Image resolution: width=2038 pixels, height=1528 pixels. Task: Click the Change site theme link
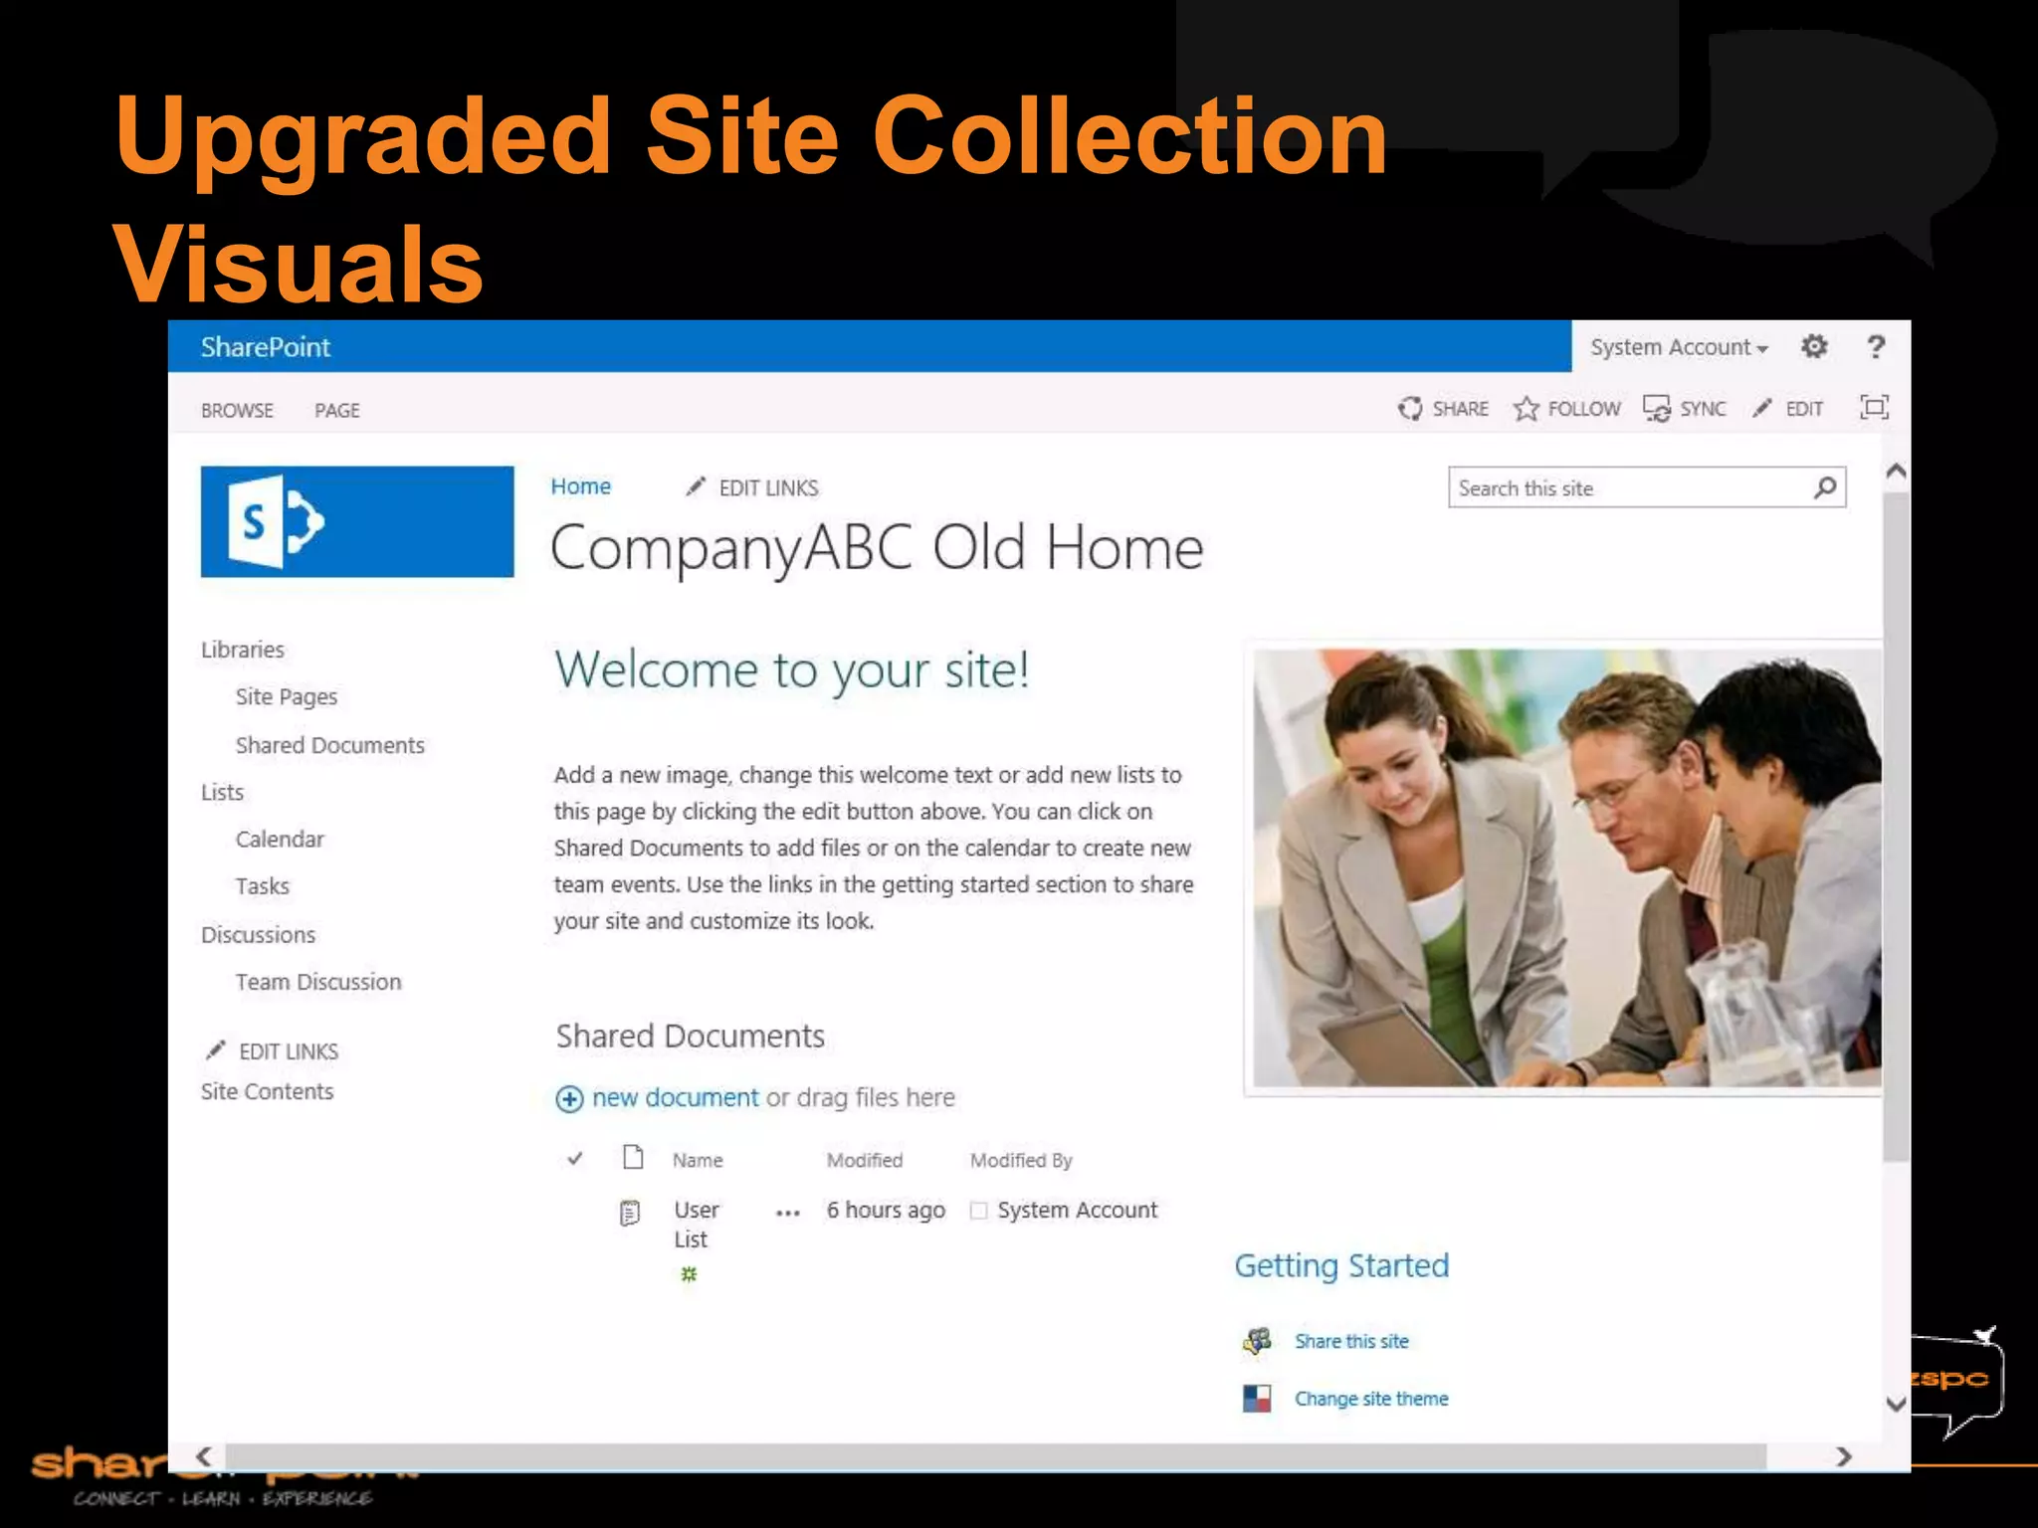[1370, 1399]
